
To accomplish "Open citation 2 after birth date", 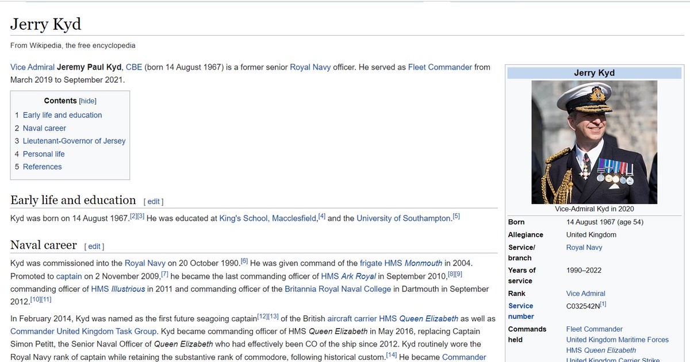I will (132, 215).
